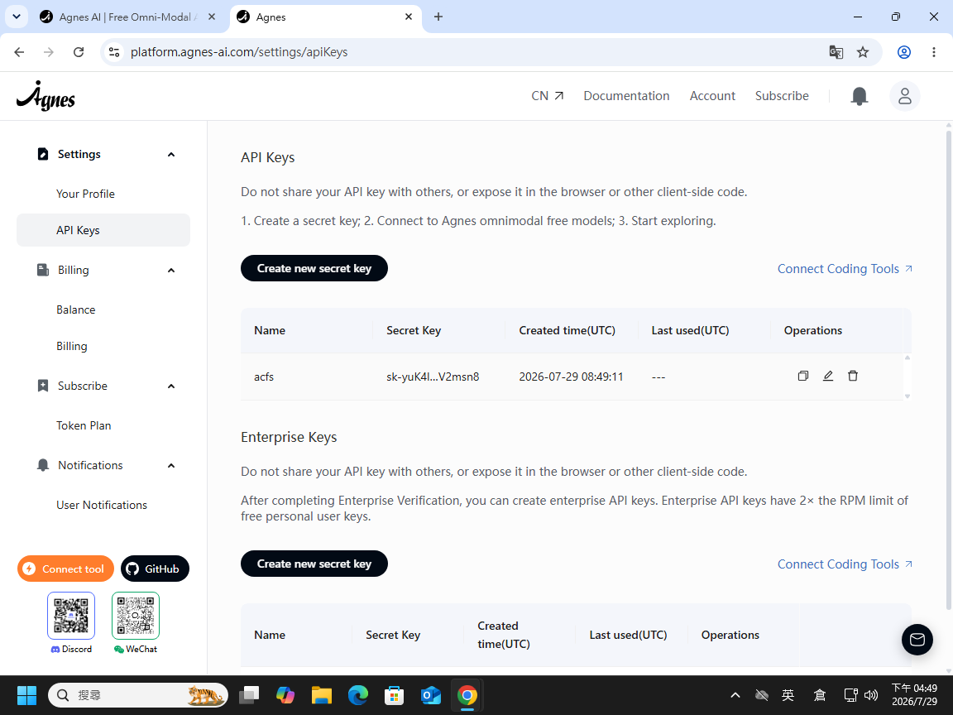Close the Agnes AI Free Omni-Modal tab
The width and height of the screenshot is (953, 715).
coord(212,17)
